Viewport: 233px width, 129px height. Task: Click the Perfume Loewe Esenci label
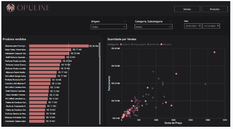[16, 65]
